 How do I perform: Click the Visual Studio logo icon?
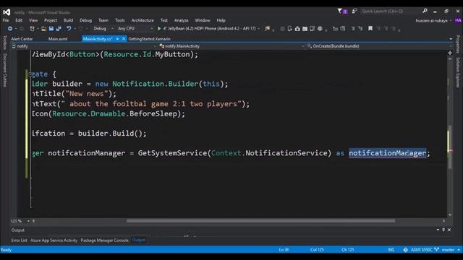7,12
